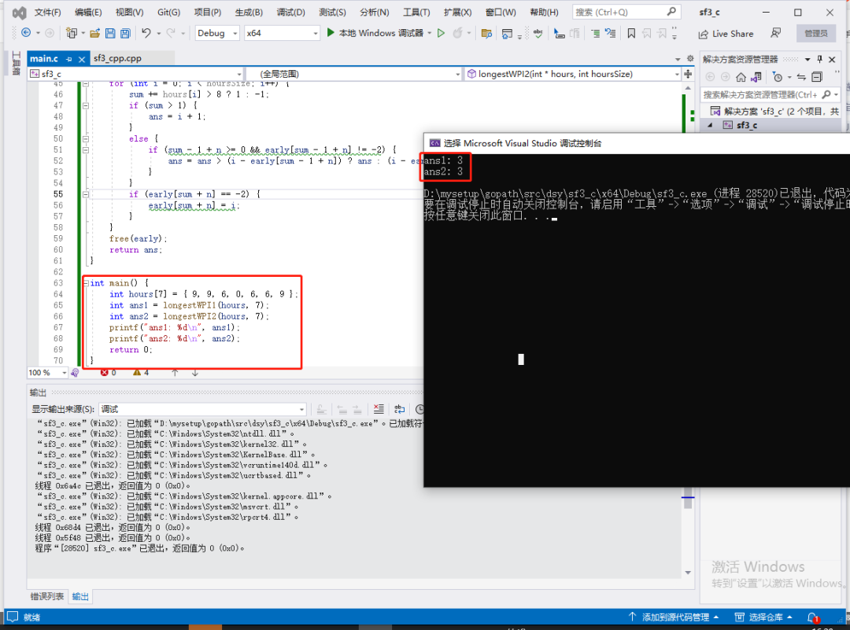Switch to the sf3_cpp.cpp tab

point(117,58)
